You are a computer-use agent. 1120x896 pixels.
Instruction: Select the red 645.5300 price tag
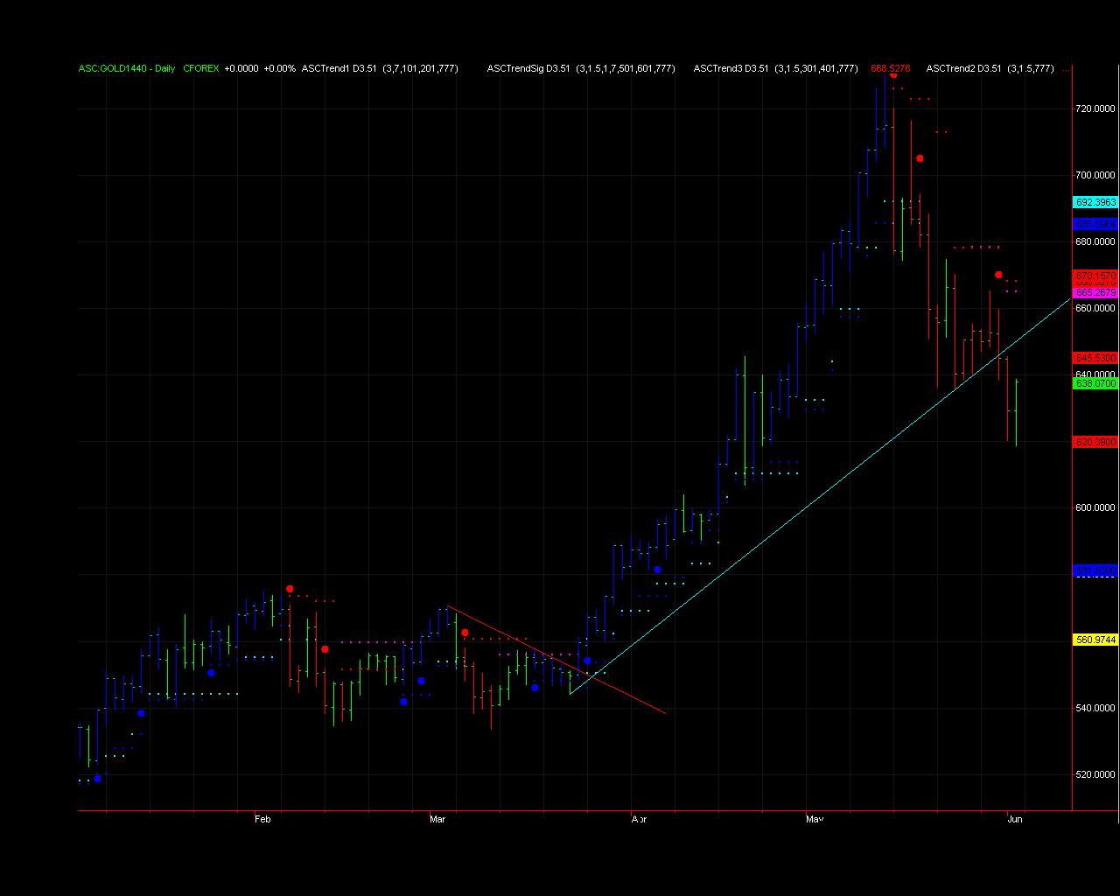(1095, 358)
